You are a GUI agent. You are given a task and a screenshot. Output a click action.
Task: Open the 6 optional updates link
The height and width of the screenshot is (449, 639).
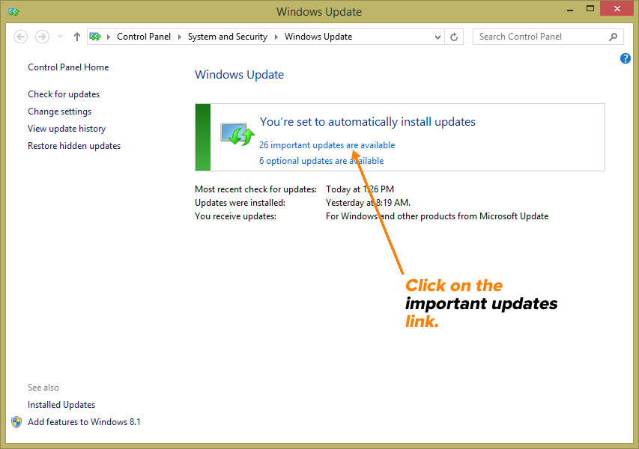(x=321, y=161)
